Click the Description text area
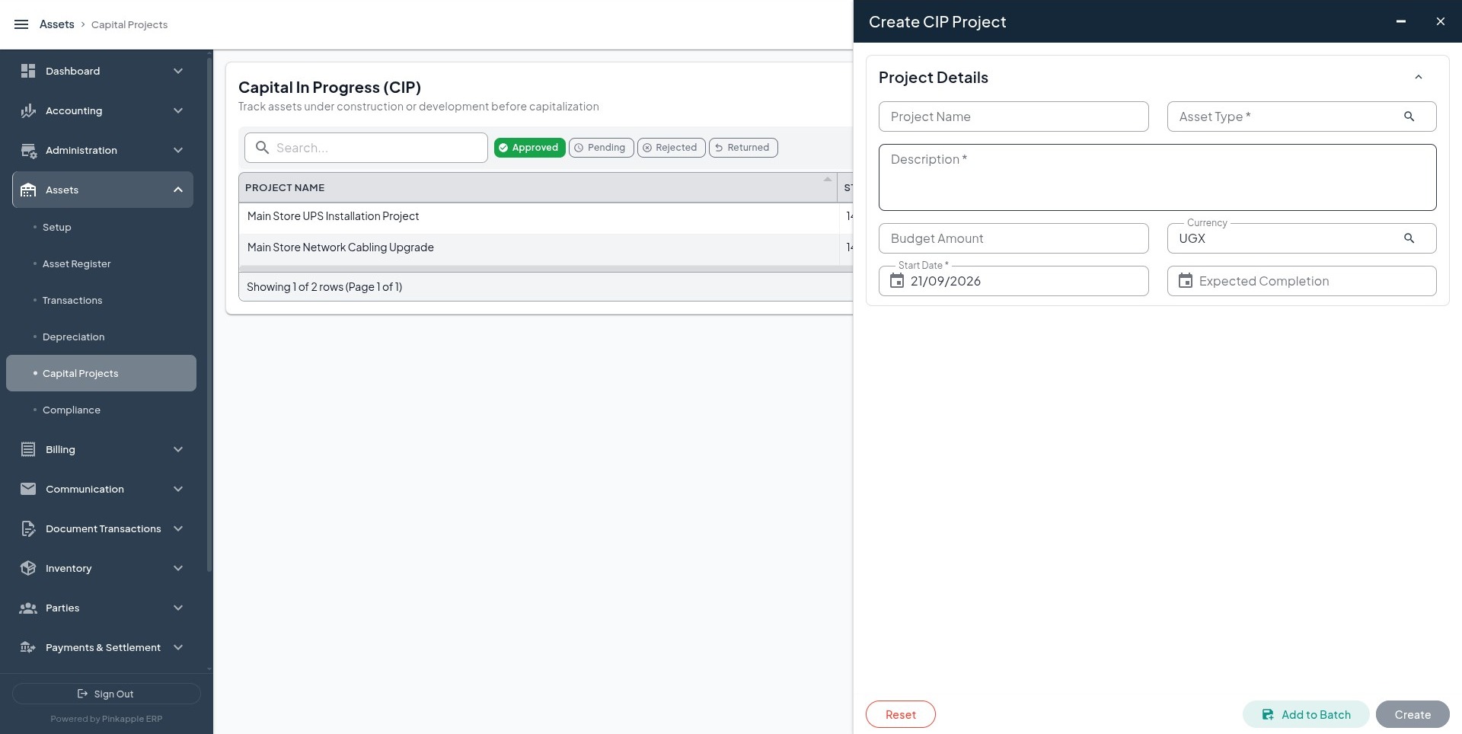This screenshot has height=734, width=1462. [1157, 177]
